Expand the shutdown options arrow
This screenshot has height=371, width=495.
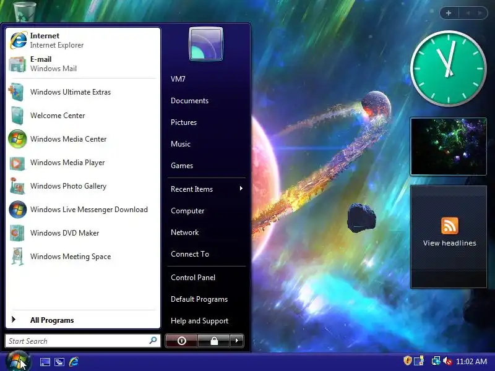pos(237,341)
